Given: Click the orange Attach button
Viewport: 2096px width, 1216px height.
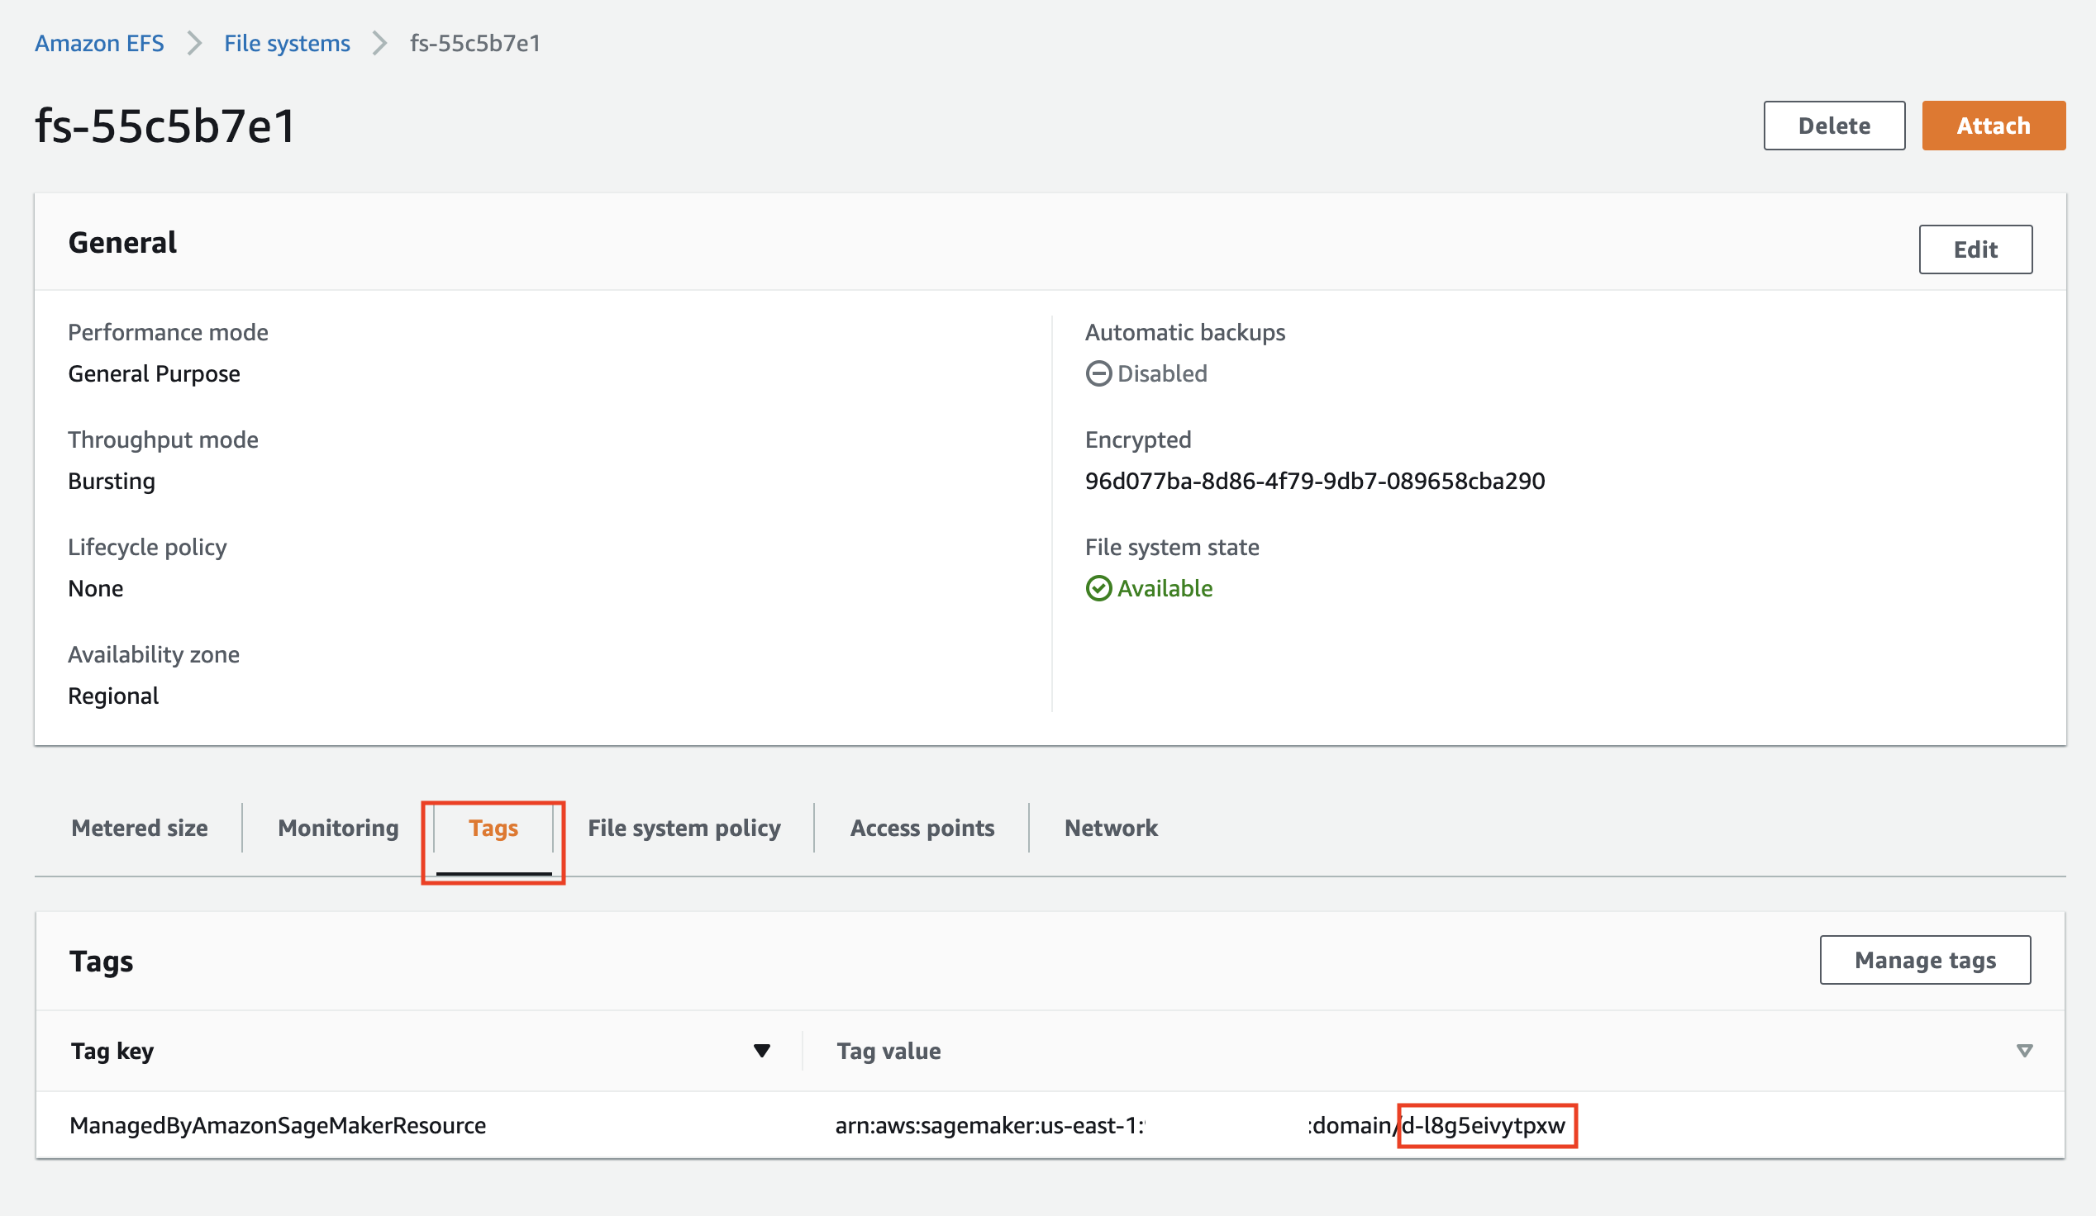Looking at the screenshot, I should [1993, 126].
